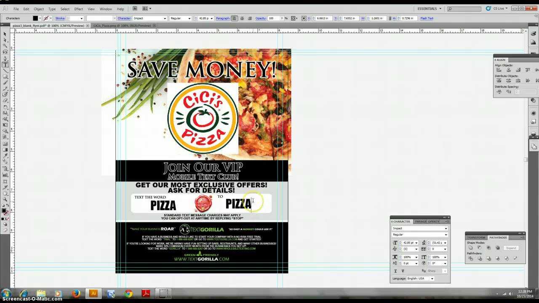
Task: Select the Type tool in toolbox
Action: click(5, 64)
